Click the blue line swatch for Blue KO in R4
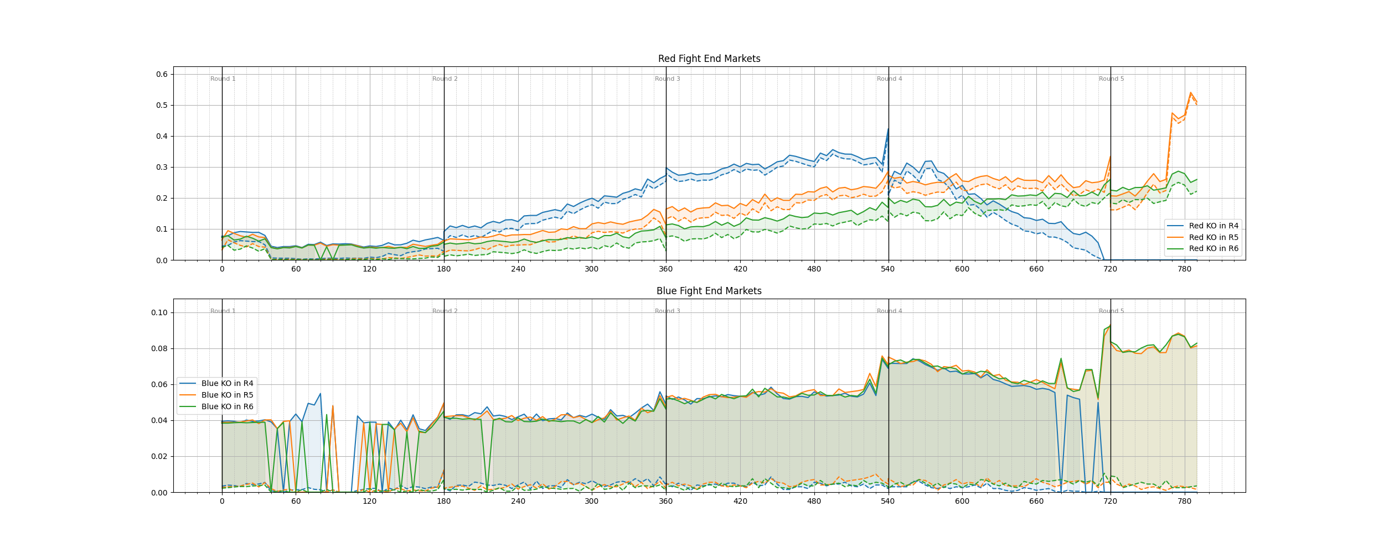The height and width of the screenshot is (553, 1384). tap(188, 383)
